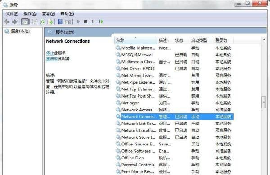This screenshot has width=270, height=175.
Task: Click the Export List toolbar icon
Action: point(50,22)
